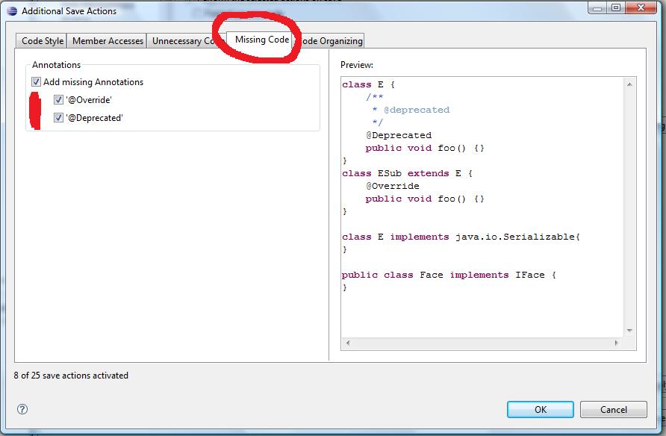This screenshot has height=436, width=666.
Task: Switch to the Code Style tab
Action: 43,41
